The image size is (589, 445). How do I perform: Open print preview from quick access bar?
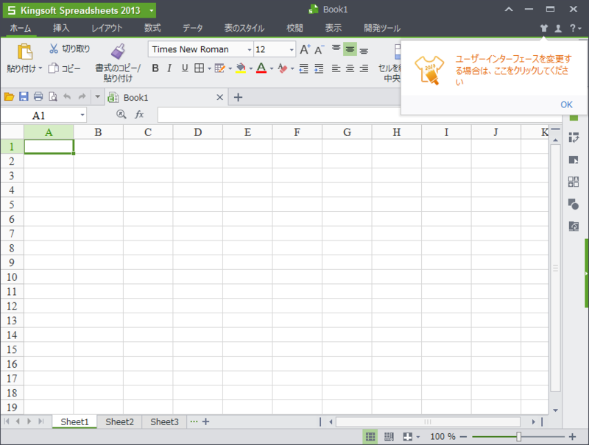click(53, 97)
